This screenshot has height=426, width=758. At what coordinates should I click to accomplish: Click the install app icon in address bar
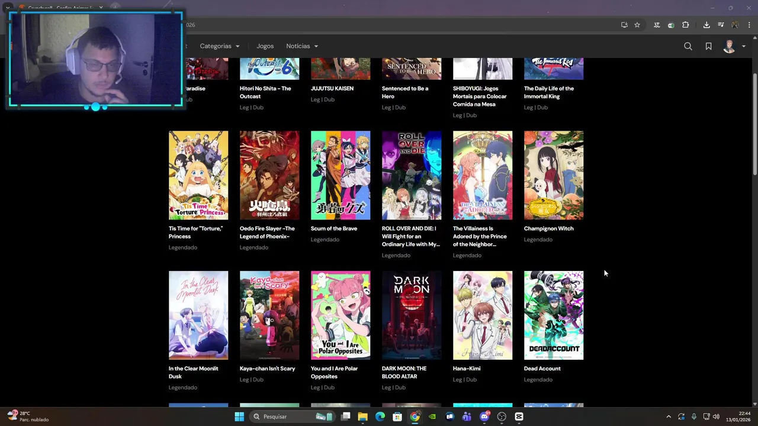(624, 25)
